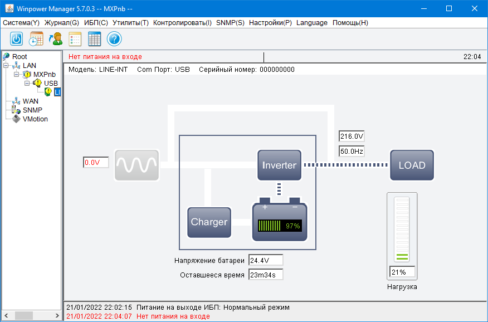Image resolution: width=488 pixels, height=322 pixels.
Task: Click the output voltage field 216.0V
Action: click(352, 136)
